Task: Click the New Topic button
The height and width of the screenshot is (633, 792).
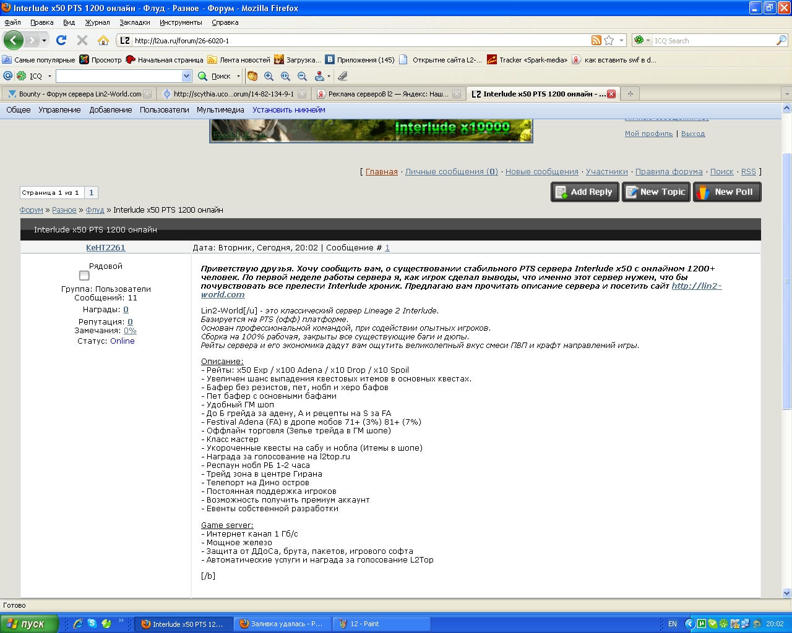Action: [x=656, y=192]
